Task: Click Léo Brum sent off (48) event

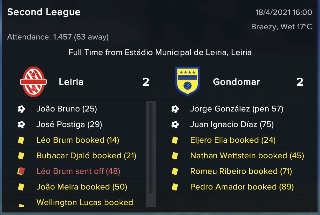Action: (78, 171)
